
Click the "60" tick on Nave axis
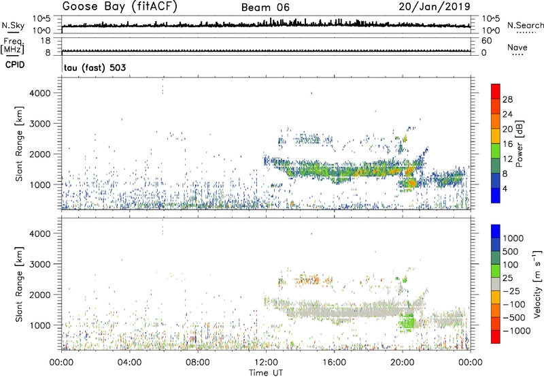486,41
